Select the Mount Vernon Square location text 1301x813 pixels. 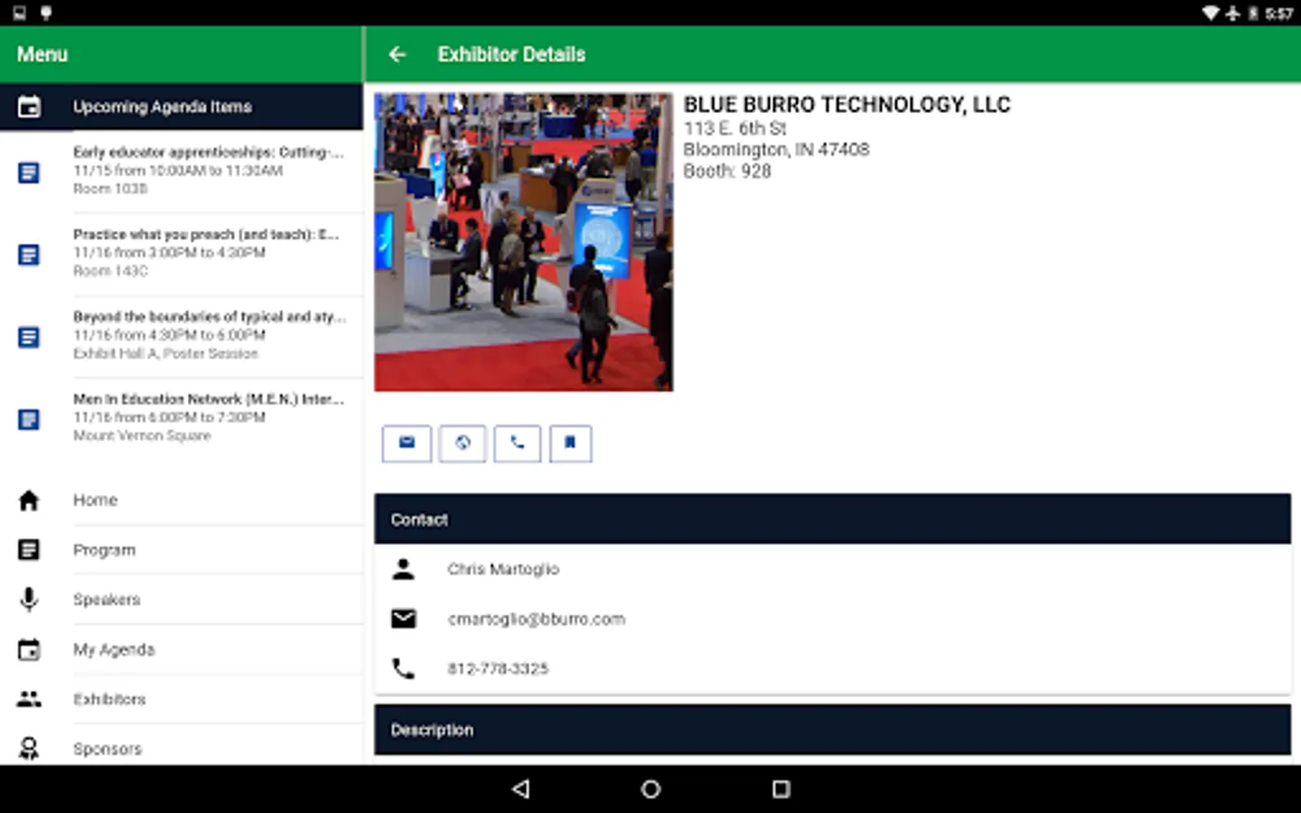click(142, 435)
